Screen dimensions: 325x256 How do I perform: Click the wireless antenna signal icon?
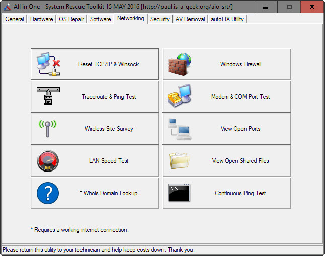(x=48, y=129)
